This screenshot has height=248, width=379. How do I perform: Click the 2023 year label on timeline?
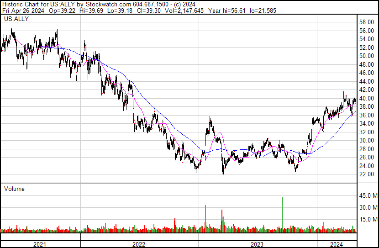click(257, 244)
